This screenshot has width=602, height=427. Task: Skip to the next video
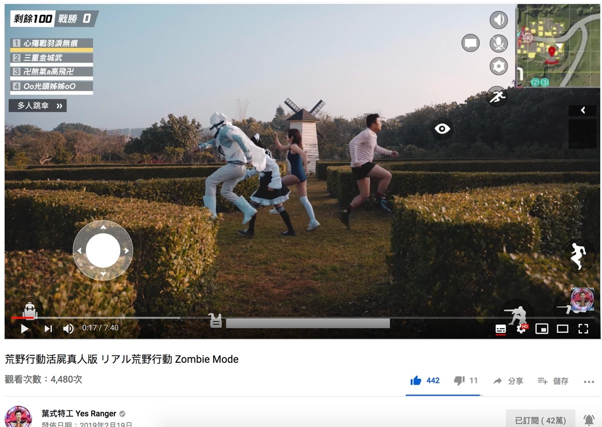click(48, 329)
